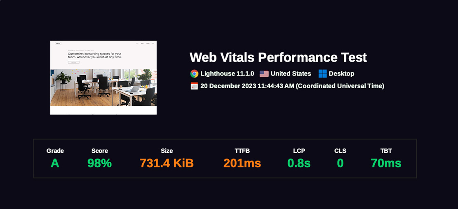Click the Web Vitals Performance Test heading

(x=278, y=57)
